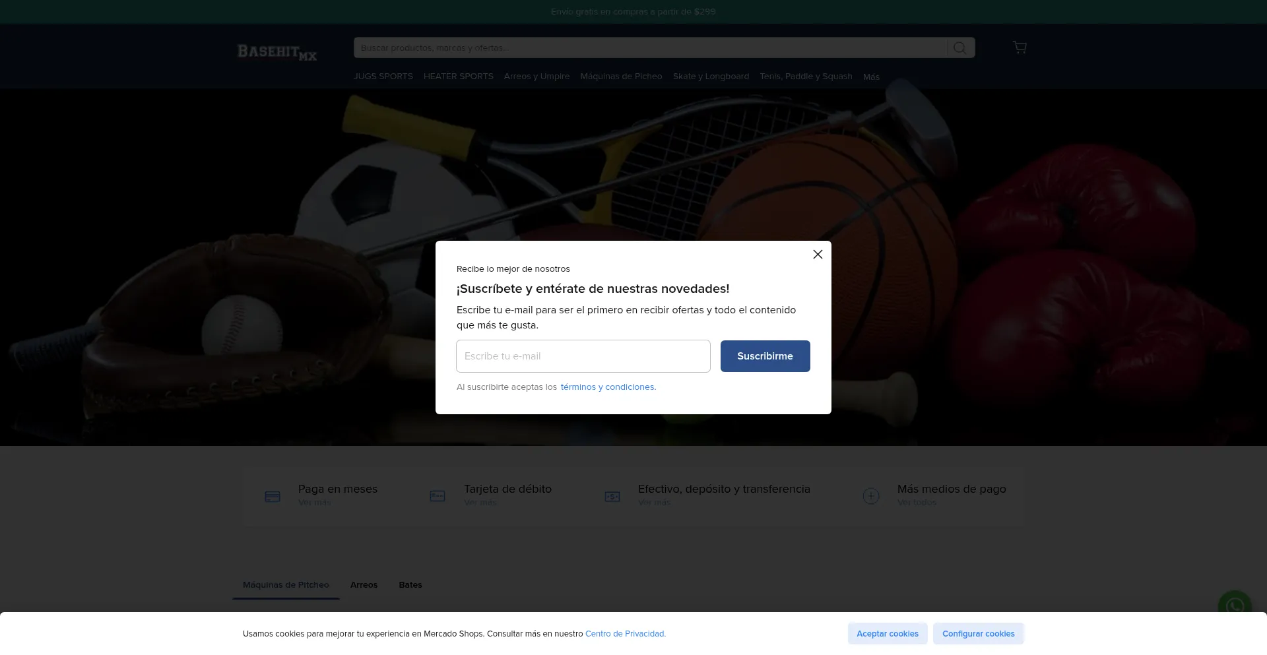Open Skate y Longboard category
This screenshot has width=1267, height=655.
point(711,77)
